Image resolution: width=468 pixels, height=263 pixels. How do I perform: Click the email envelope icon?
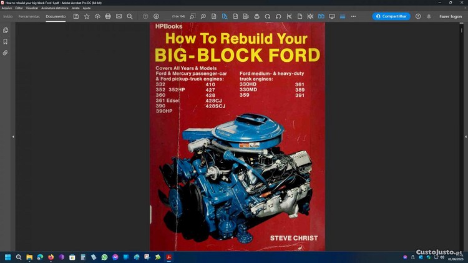119,16
